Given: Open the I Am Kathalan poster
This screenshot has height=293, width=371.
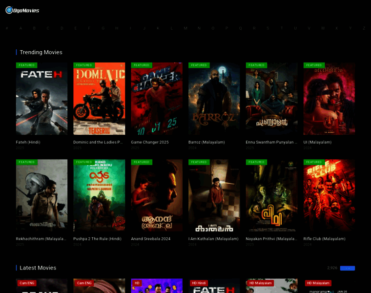Looking at the screenshot, I should [214, 195].
